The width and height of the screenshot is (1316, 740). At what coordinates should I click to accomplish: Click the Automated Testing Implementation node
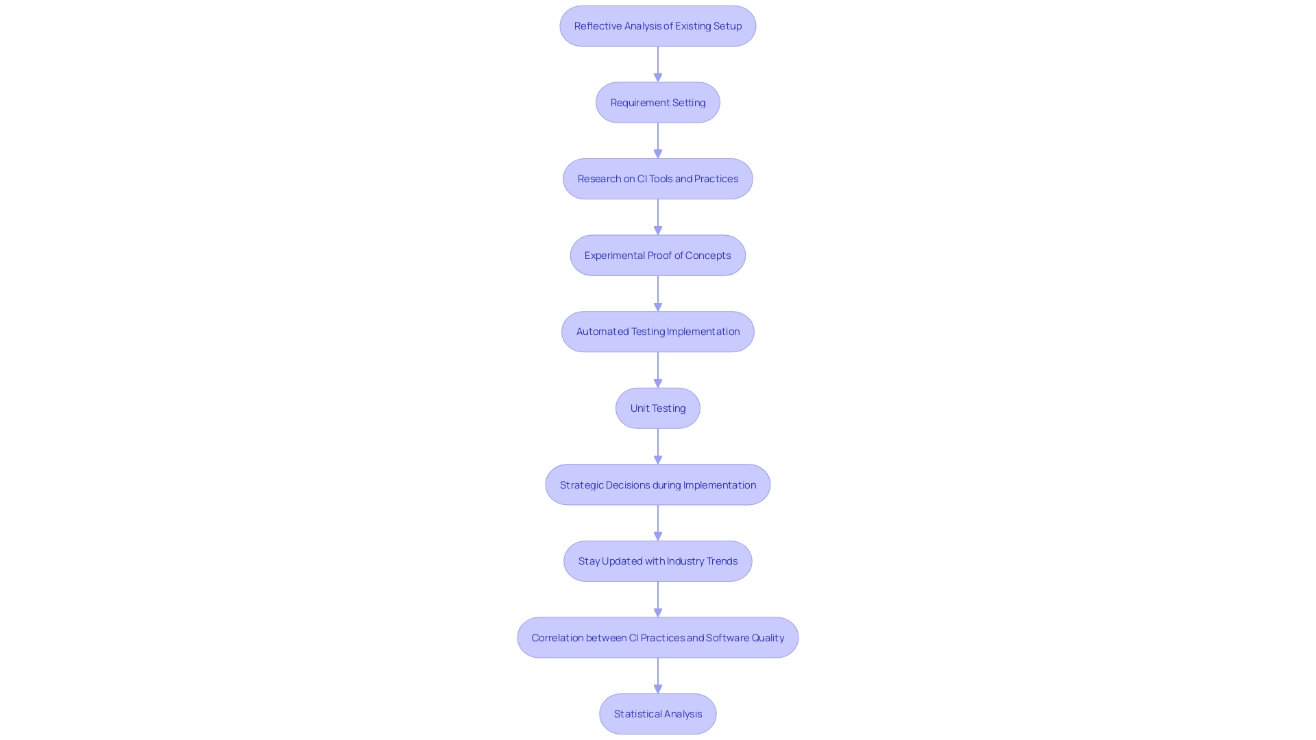658,332
